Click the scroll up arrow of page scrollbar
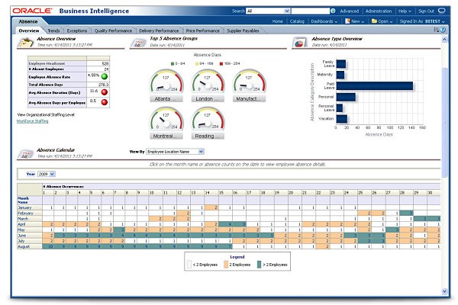This screenshot has width=458, height=305. 444,39
